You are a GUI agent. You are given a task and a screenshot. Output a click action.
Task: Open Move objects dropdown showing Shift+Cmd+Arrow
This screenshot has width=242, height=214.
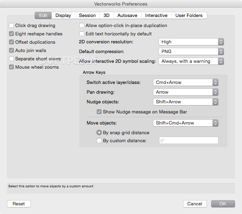185,123
